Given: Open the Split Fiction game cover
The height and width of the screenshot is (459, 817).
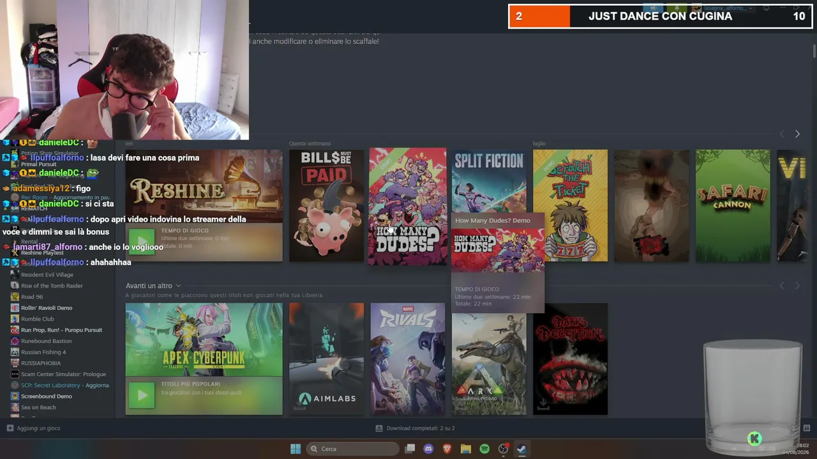Looking at the screenshot, I should (489, 181).
